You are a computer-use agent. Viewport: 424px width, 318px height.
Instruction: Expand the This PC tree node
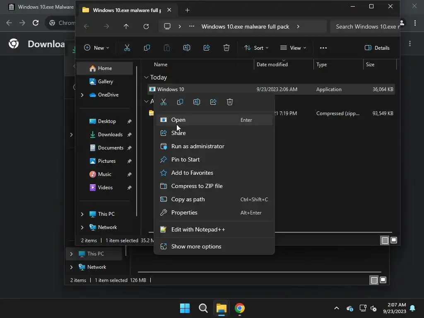(82, 214)
